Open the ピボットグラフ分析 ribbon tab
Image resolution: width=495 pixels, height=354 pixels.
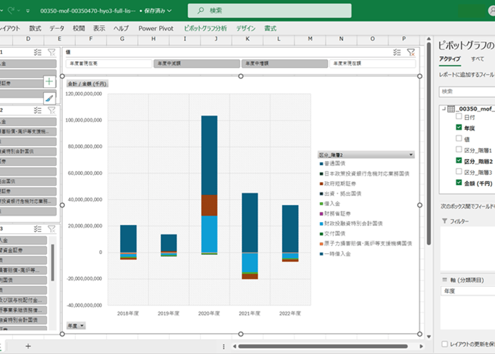point(205,28)
